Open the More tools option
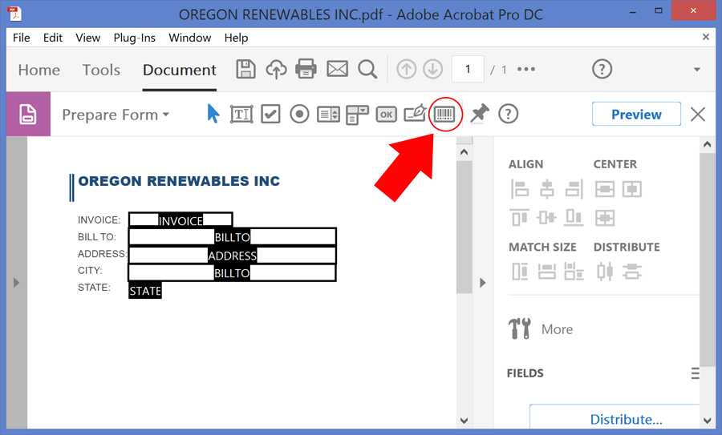This screenshot has height=435, width=722. point(541,328)
